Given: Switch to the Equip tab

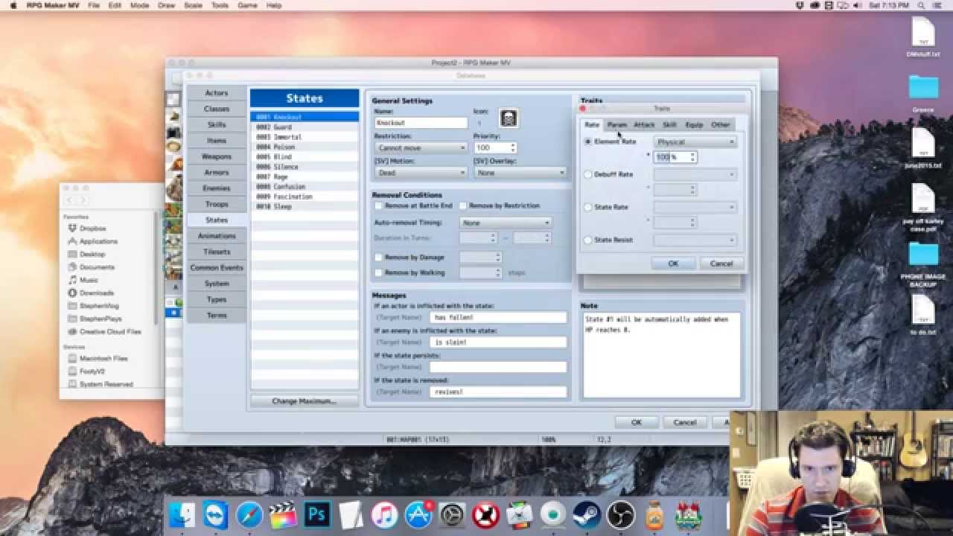Looking at the screenshot, I should pos(694,124).
